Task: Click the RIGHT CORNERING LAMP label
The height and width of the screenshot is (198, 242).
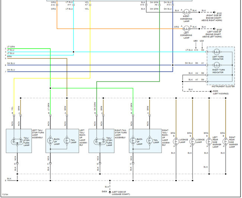Action: (x=186, y=19)
